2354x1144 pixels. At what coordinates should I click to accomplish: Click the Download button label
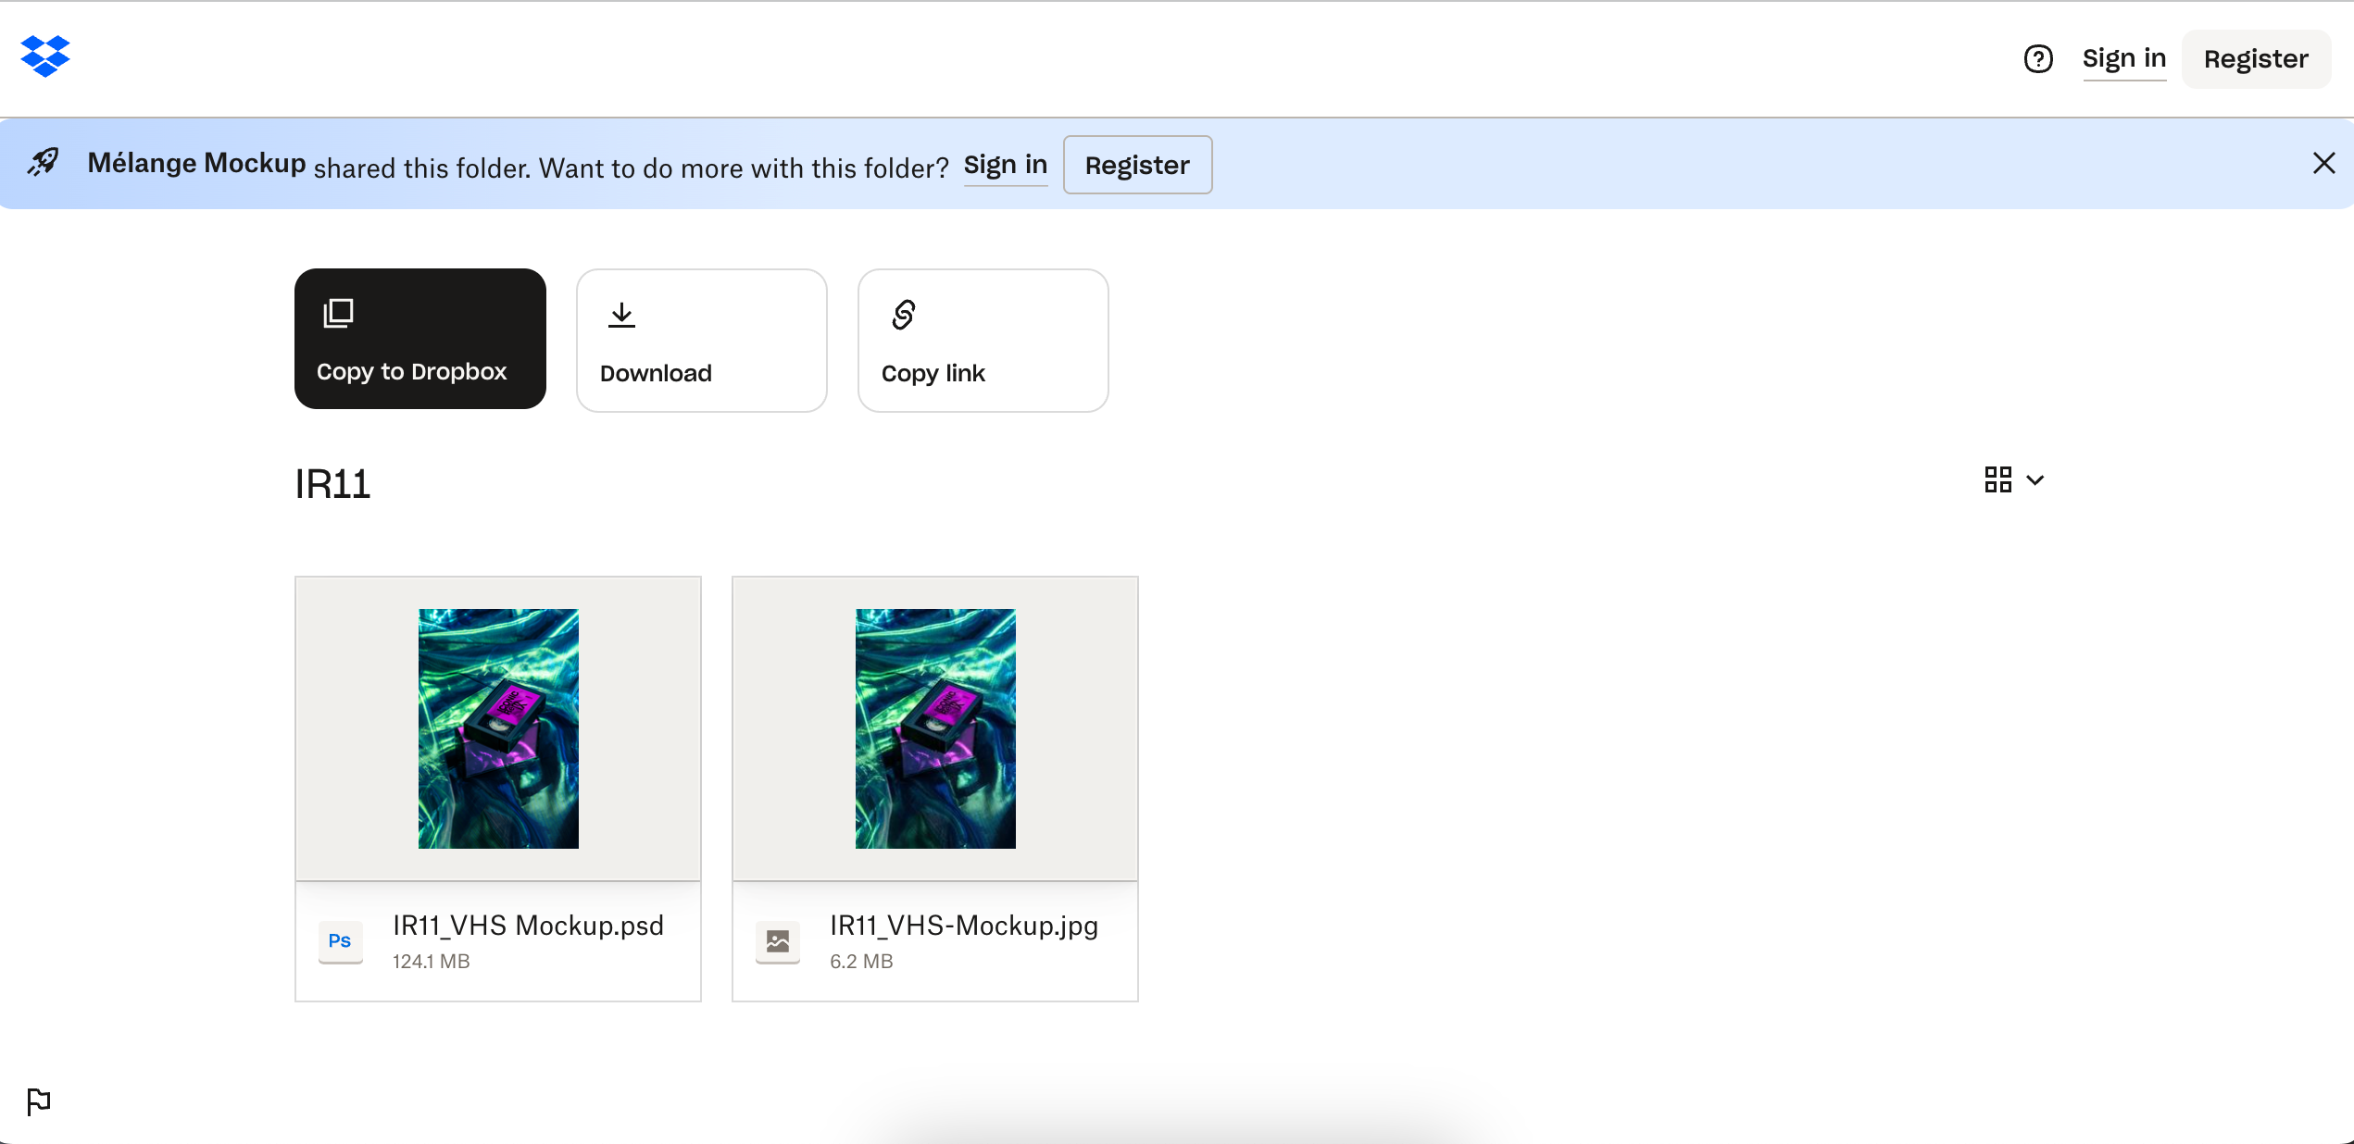[x=656, y=373]
